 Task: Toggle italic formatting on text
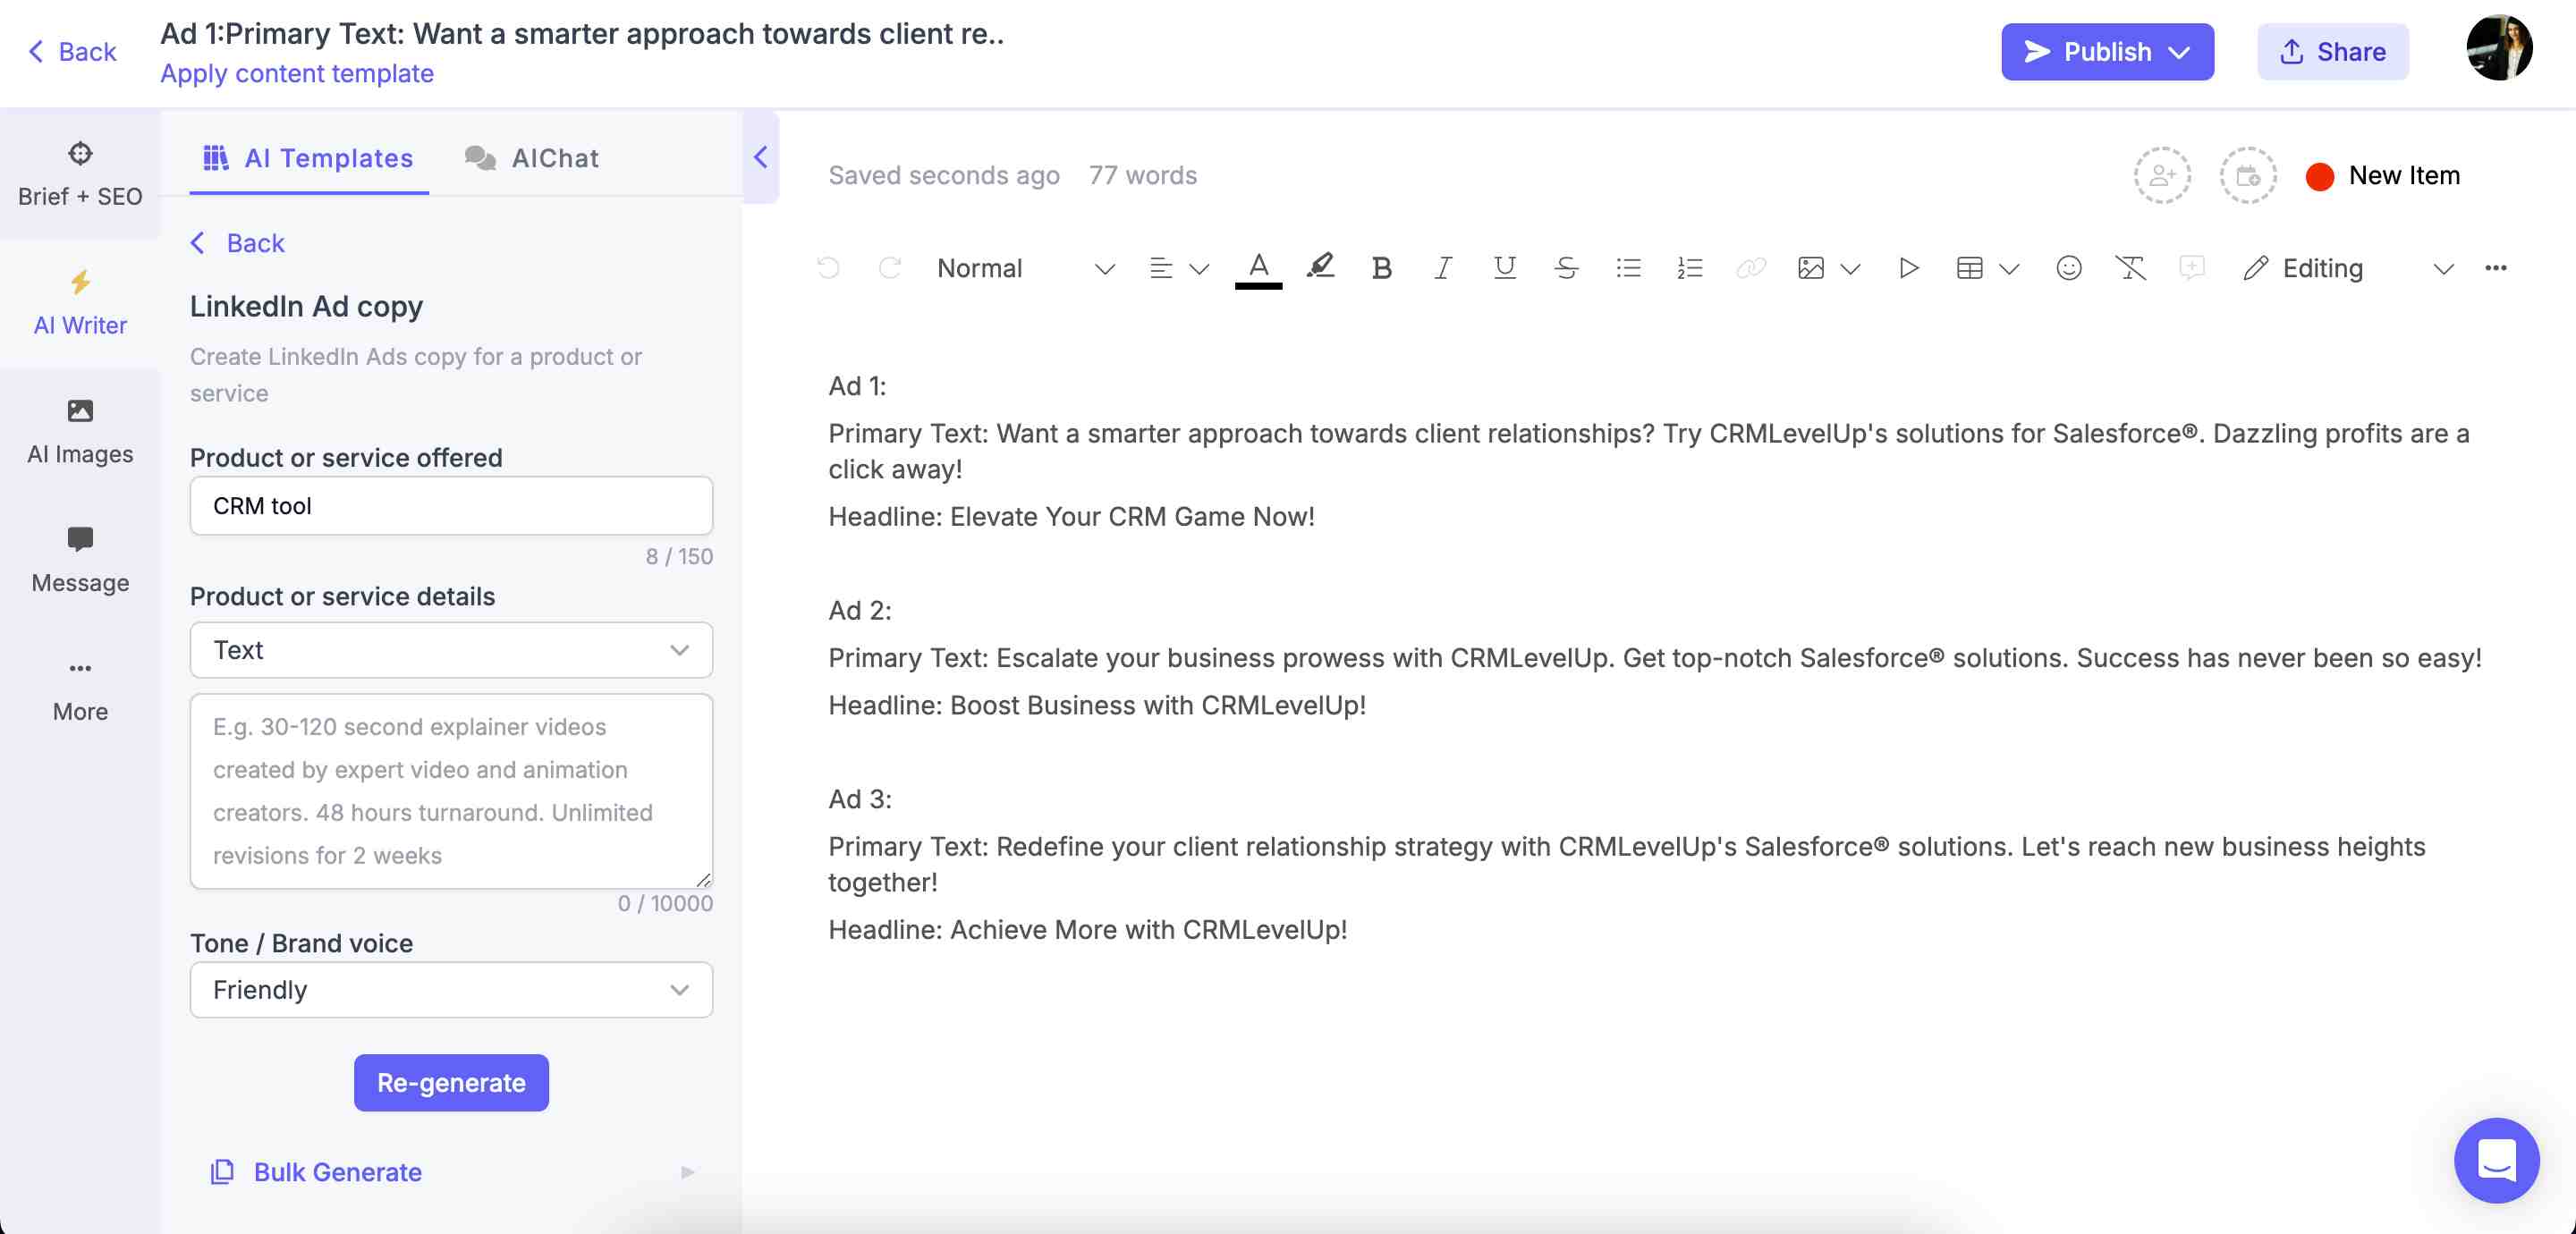(1441, 268)
